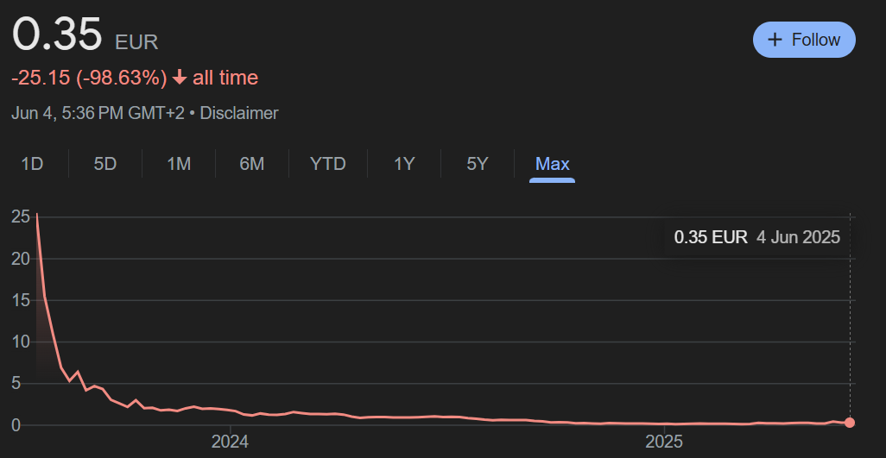Click the 2025 label on the x-axis
The image size is (886, 458).
tap(665, 442)
